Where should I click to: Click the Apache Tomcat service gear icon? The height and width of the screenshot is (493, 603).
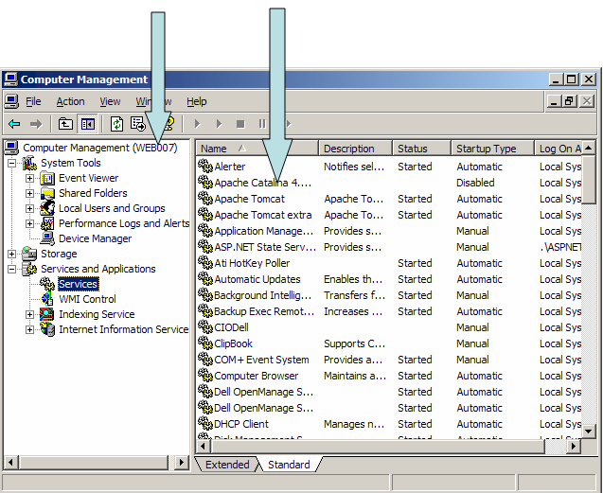205,199
